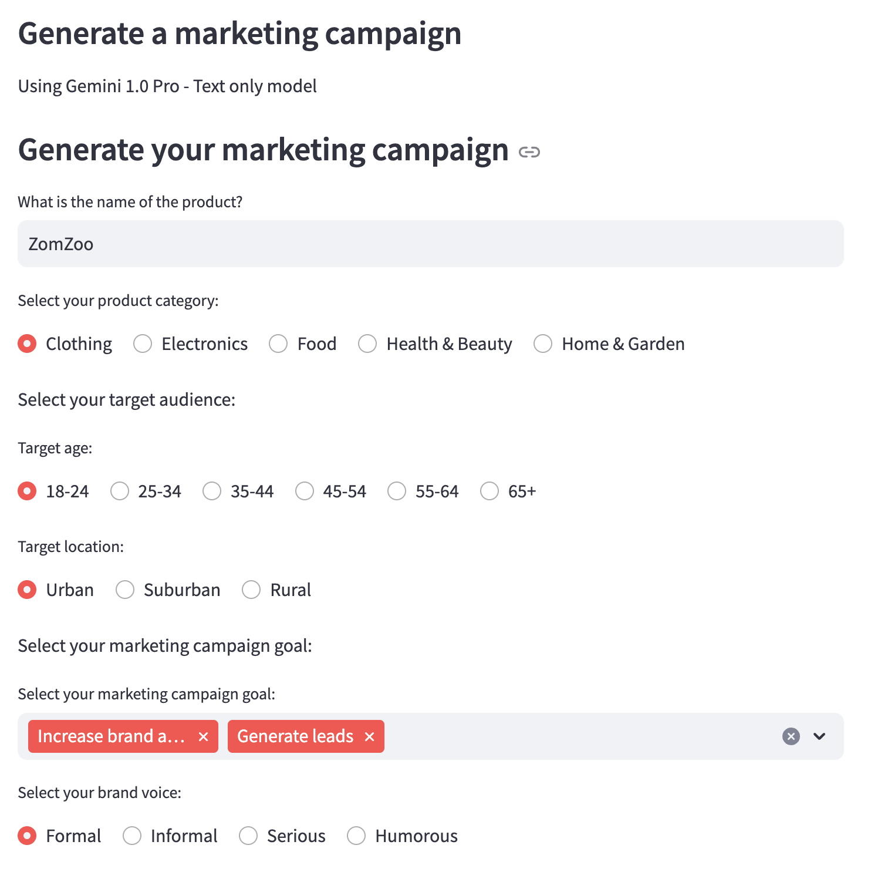Screen dimensions: 871x882
Task: Clear all selected campaign goals
Action: 791,736
